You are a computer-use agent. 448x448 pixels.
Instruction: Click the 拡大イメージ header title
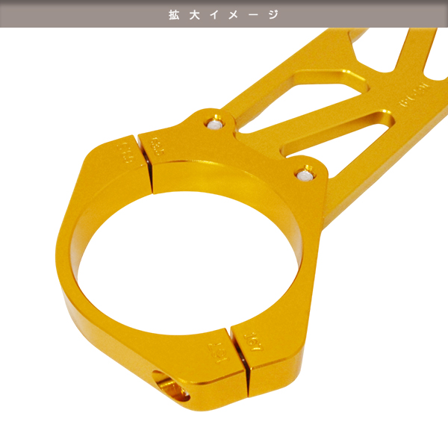pyautogui.click(x=224, y=14)
